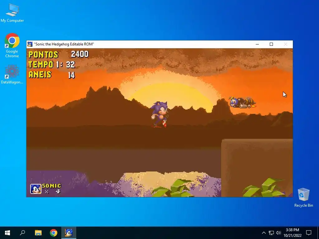Open the volume speaker tray icon

click(279, 233)
